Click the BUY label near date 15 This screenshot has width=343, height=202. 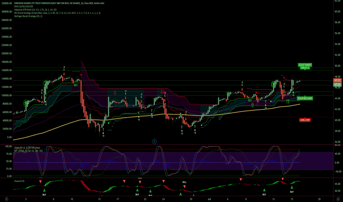coord(292,192)
